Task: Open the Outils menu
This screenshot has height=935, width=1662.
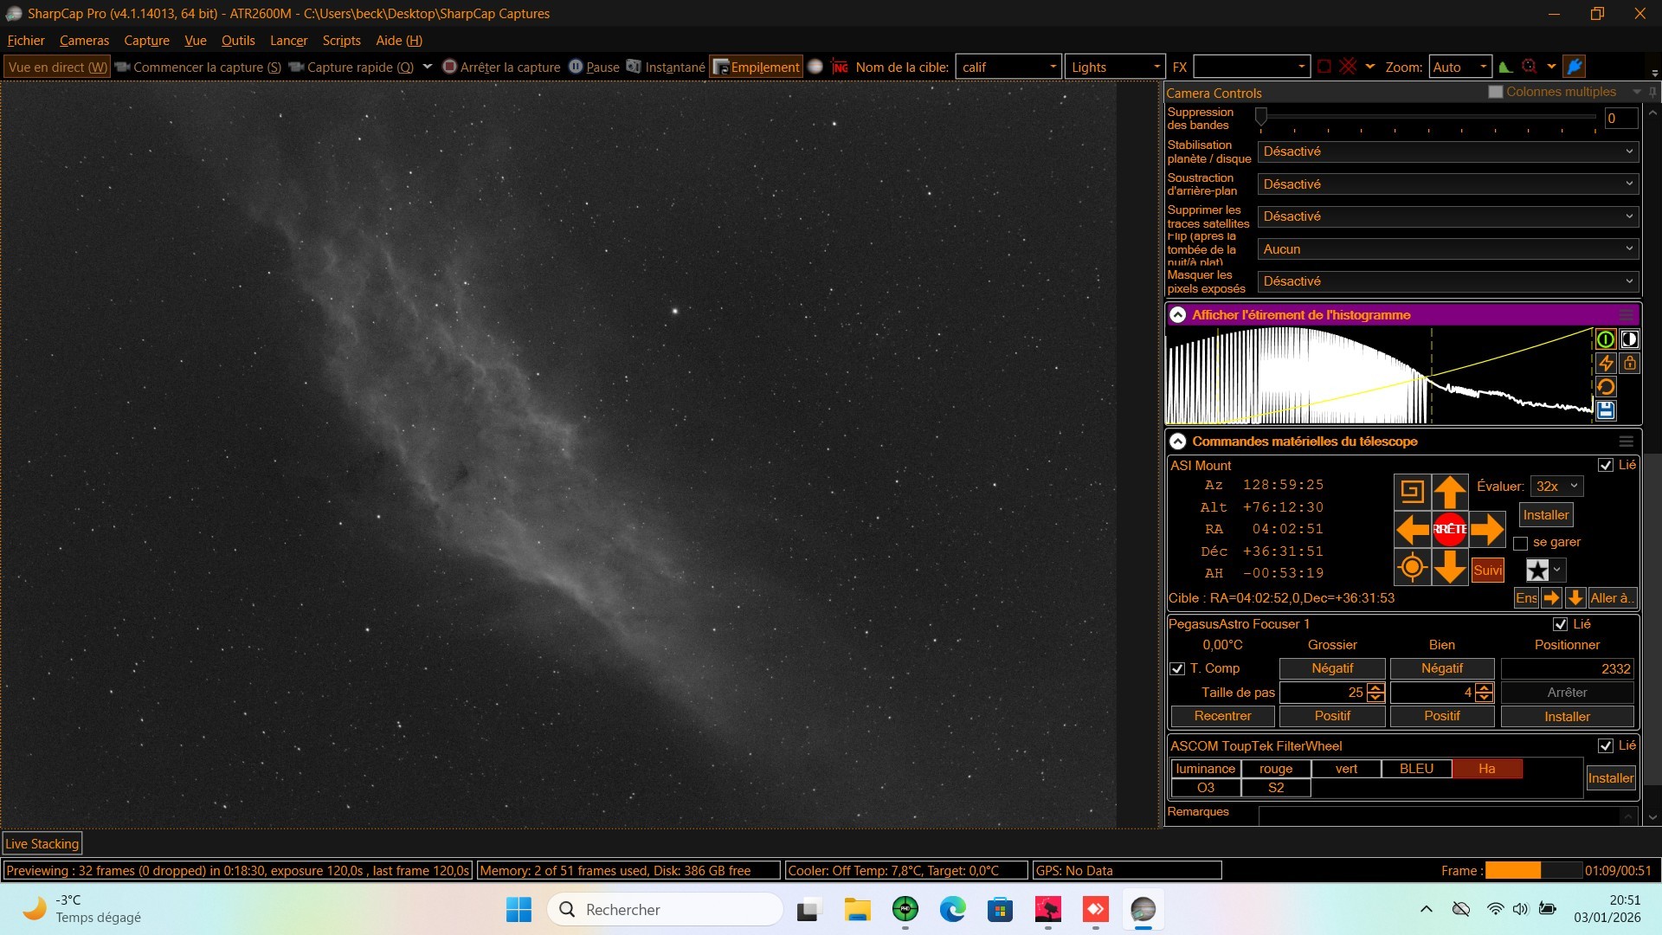Action: (238, 41)
